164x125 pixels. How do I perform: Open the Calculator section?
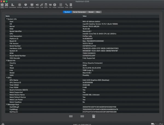[61, 6]
